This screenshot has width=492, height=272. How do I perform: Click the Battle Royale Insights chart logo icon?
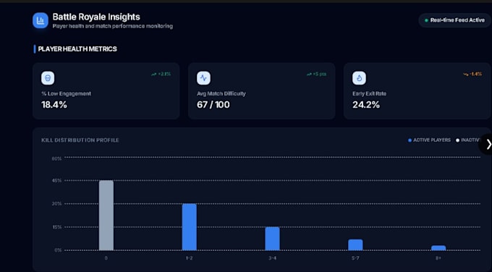[41, 20]
